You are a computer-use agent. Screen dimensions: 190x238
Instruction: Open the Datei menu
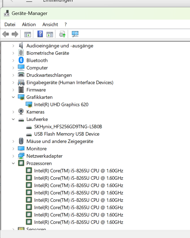pyautogui.click(x=10, y=25)
